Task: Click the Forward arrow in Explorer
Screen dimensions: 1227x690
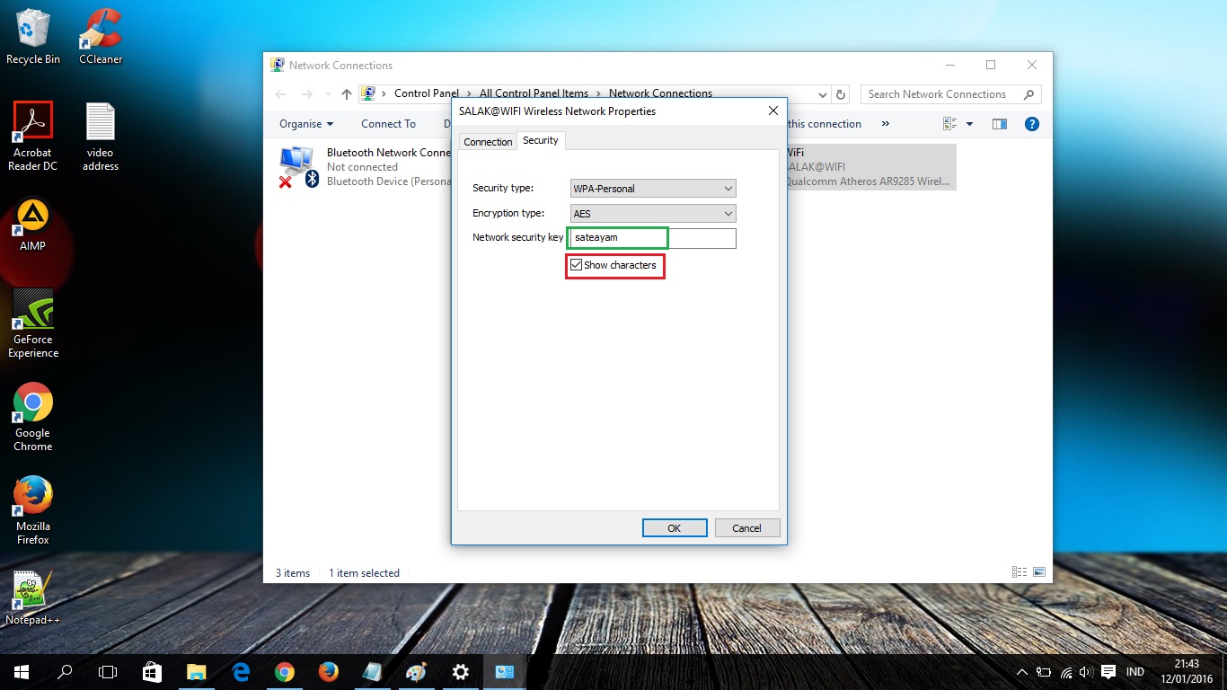Action: [307, 94]
